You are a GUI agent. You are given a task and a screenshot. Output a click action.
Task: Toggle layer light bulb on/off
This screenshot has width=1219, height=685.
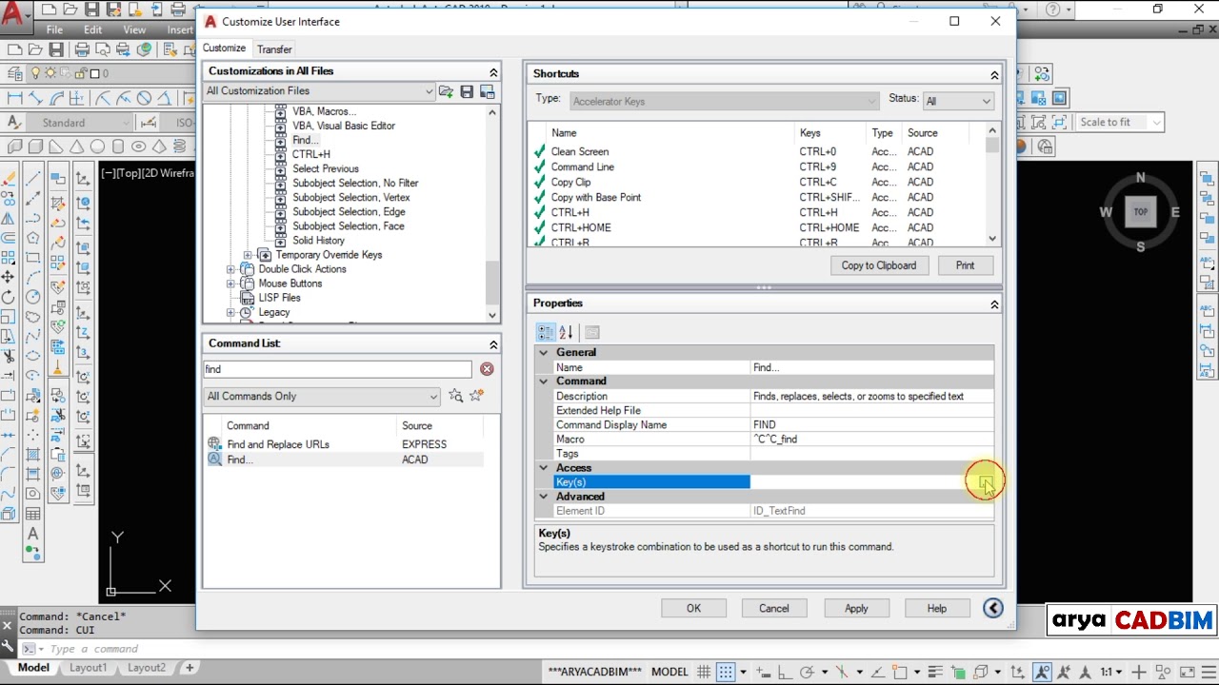[x=36, y=73]
